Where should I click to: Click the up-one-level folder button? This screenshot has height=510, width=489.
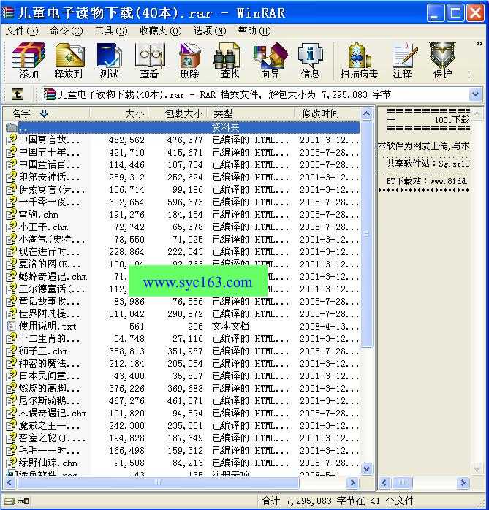[x=18, y=94]
